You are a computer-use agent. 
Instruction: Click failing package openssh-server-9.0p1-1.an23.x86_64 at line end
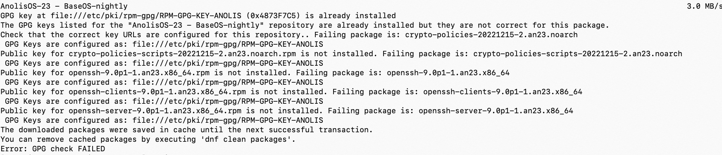[496, 111]
